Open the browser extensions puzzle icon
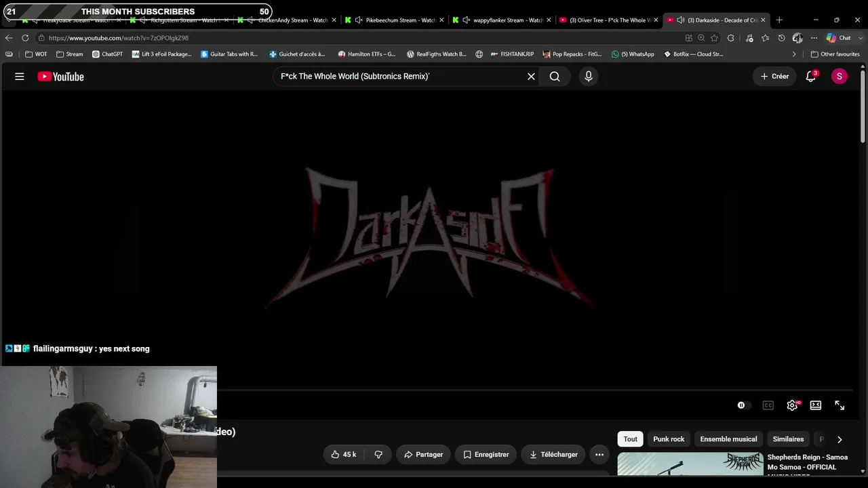The image size is (868, 488). [731, 38]
